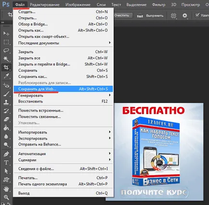Open crop settings gear options
Image resolution: width=209 pixels, height=205 pixels.
coord(185,16)
